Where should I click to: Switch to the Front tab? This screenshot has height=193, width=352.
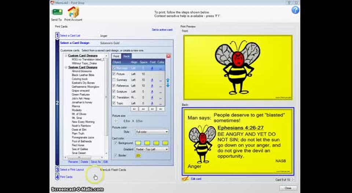coord(116,56)
